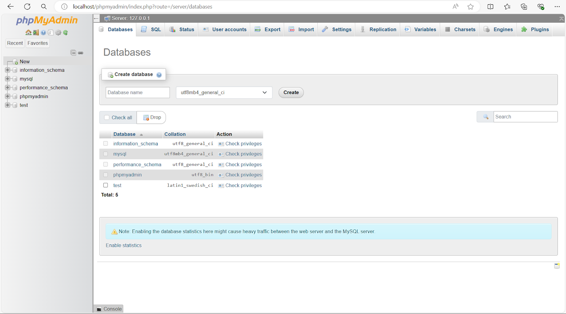
Task: Sort by the Database column header
Action: [125, 134]
